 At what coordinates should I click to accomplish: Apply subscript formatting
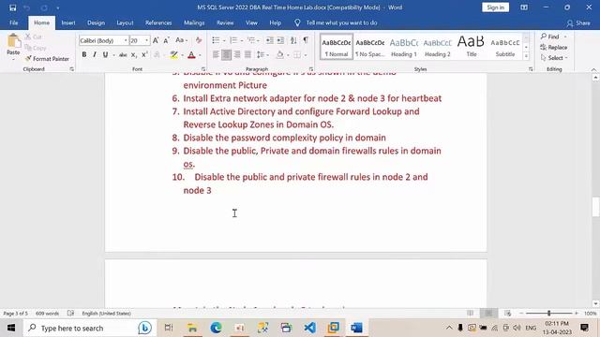click(133, 55)
